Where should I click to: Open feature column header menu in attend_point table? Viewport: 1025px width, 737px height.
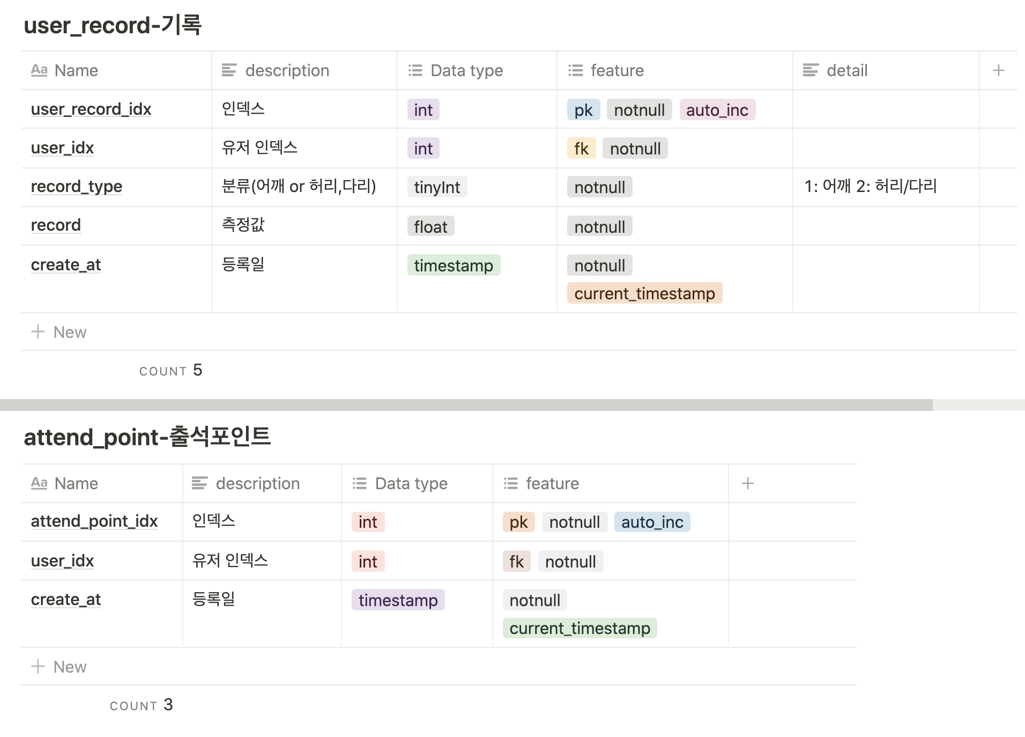pyautogui.click(x=611, y=483)
